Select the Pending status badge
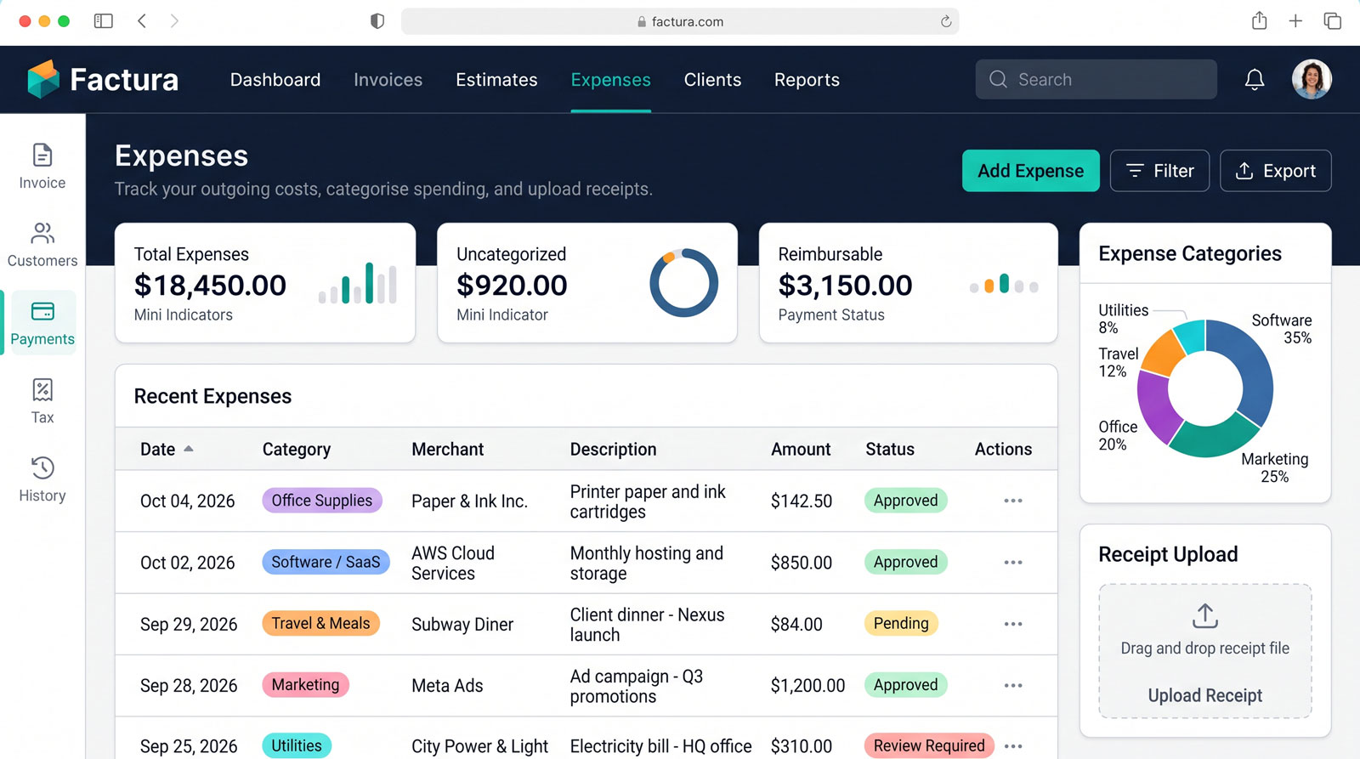Viewport: 1360px width, 759px height. (901, 624)
